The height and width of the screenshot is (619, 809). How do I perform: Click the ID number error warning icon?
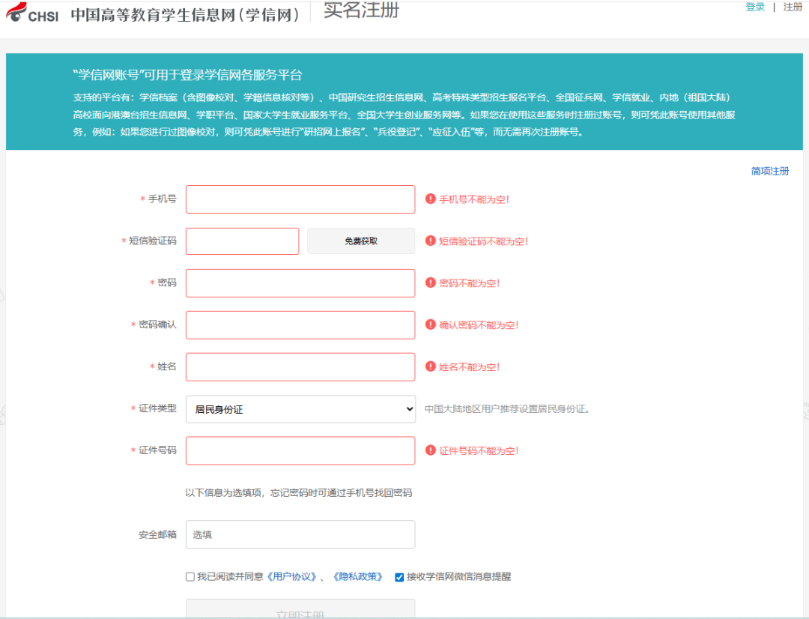pos(431,450)
